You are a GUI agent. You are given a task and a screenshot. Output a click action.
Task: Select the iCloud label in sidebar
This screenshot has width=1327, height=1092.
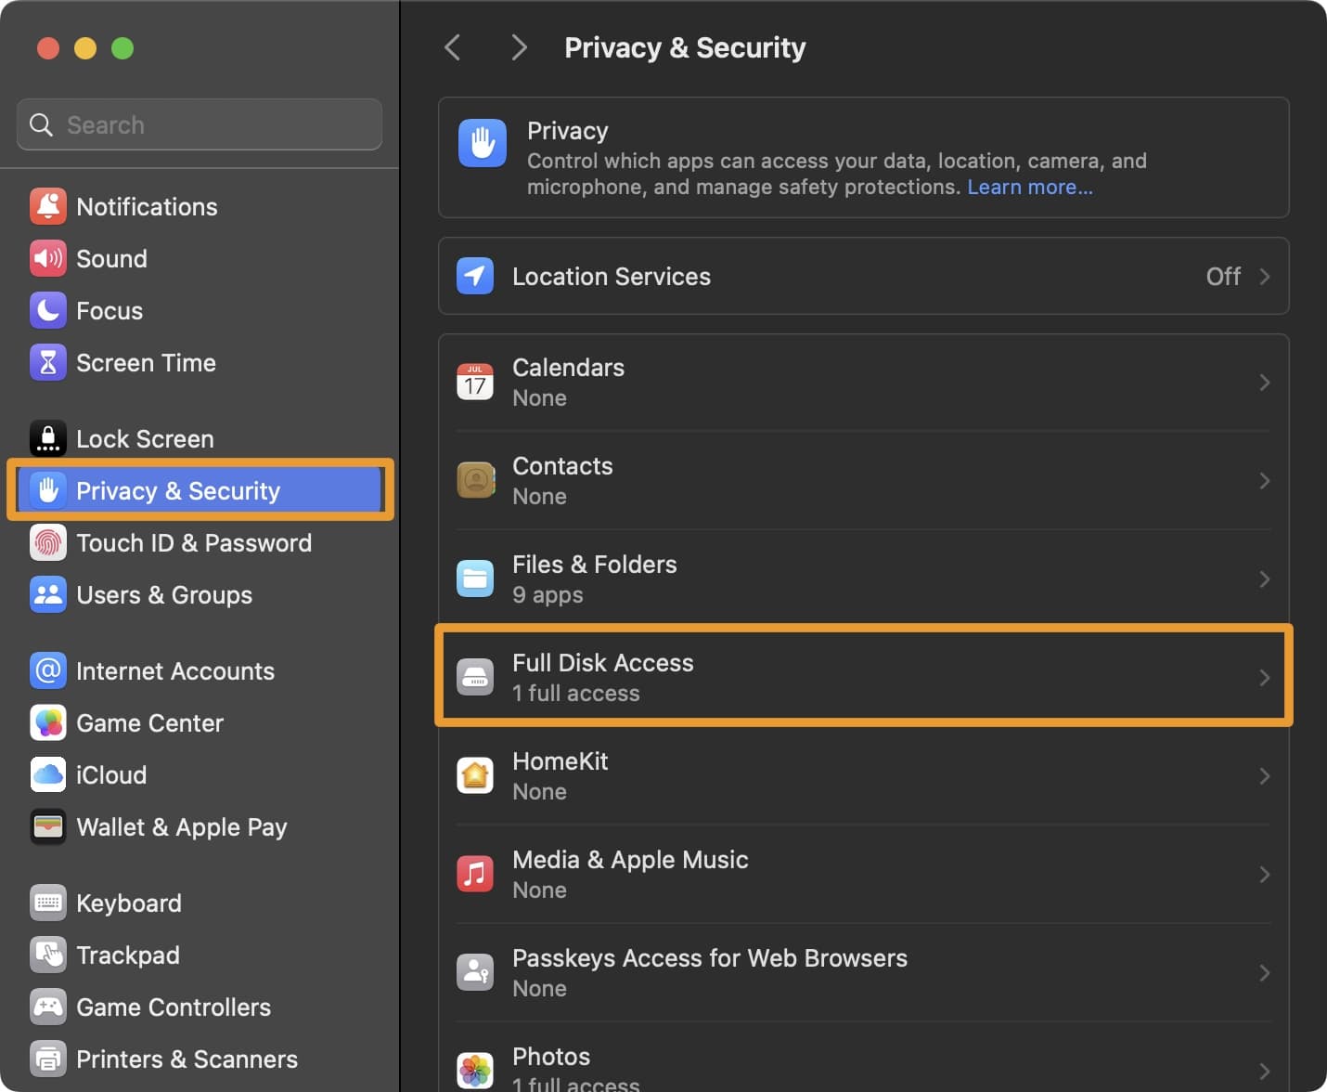[111, 774]
